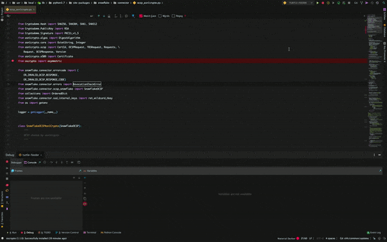Click the Evaluate Expression calculator icon in the debugger
Screen dimensions: 387x242
(79, 162)
